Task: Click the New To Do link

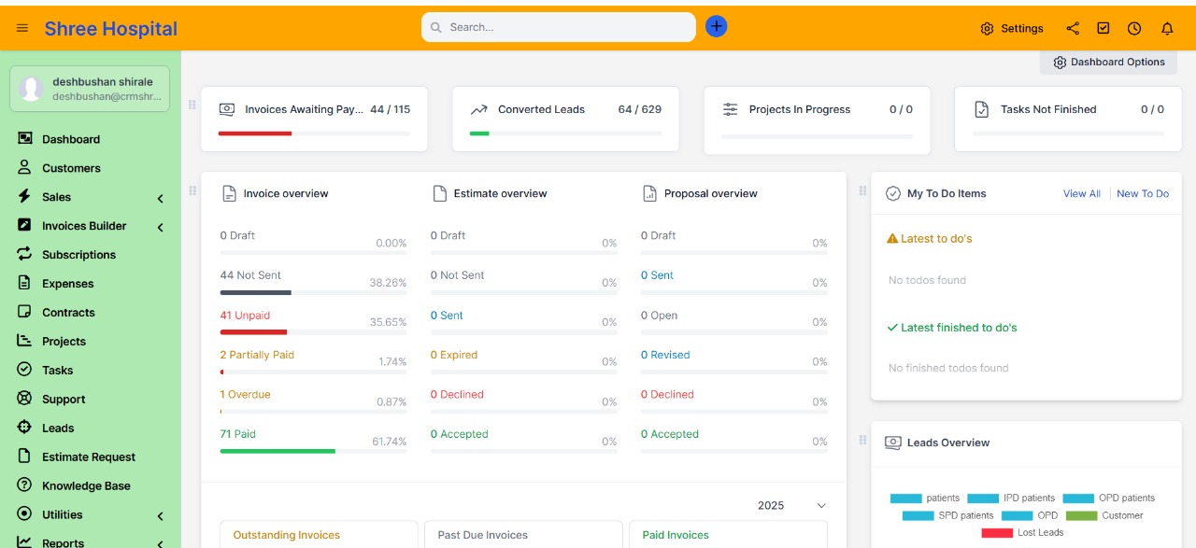Action: tap(1142, 193)
